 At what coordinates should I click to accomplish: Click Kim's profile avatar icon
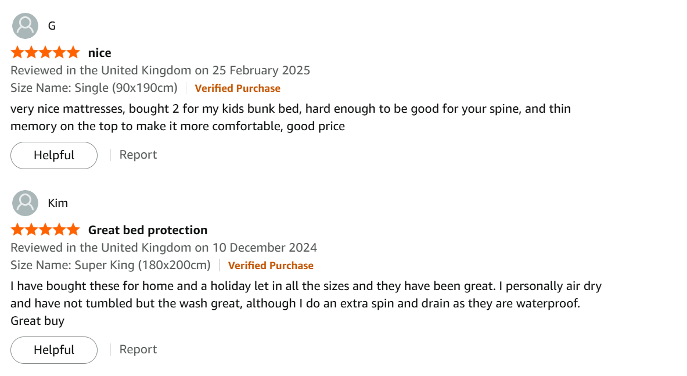tap(25, 203)
